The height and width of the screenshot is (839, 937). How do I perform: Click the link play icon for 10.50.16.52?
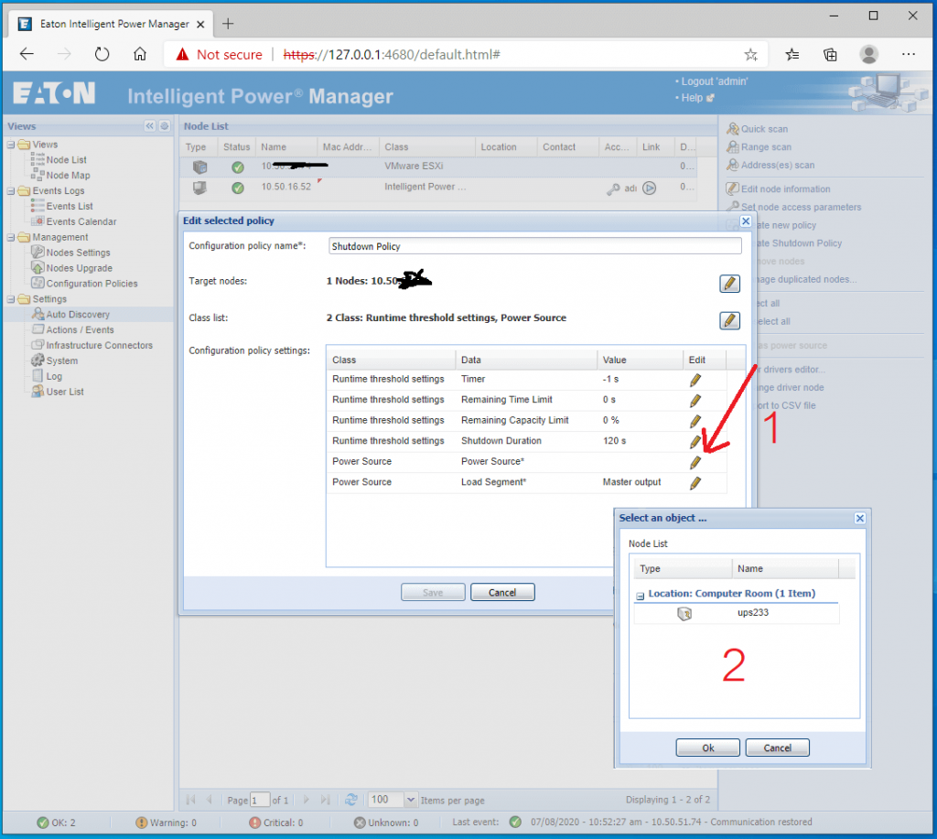click(x=649, y=188)
